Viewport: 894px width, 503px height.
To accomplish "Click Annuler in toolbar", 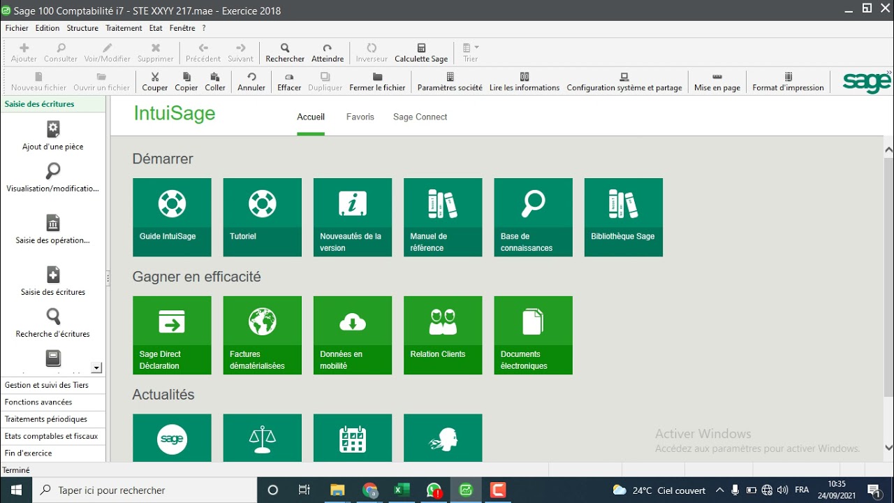I will (x=251, y=82).
